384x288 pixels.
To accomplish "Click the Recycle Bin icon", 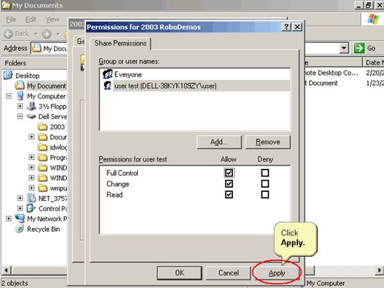I will pos(19,228).
